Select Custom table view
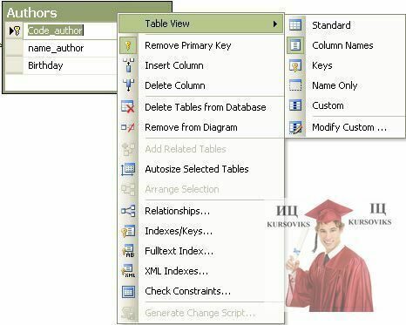The width and height of the screenshot is (406, 325). 346,105
